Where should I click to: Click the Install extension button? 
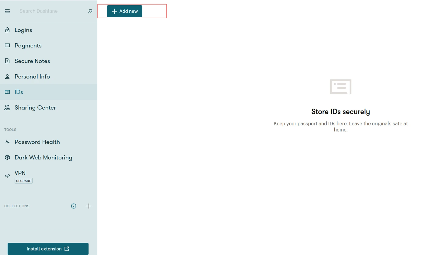pyautogui.click(x=48, y=249)
